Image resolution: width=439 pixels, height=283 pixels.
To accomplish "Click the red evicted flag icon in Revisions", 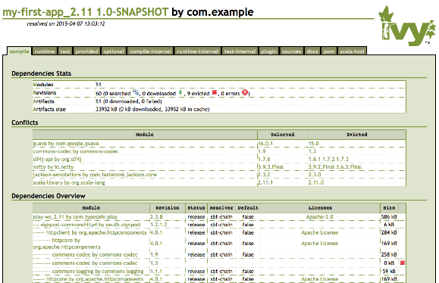I will pos(215,92).
